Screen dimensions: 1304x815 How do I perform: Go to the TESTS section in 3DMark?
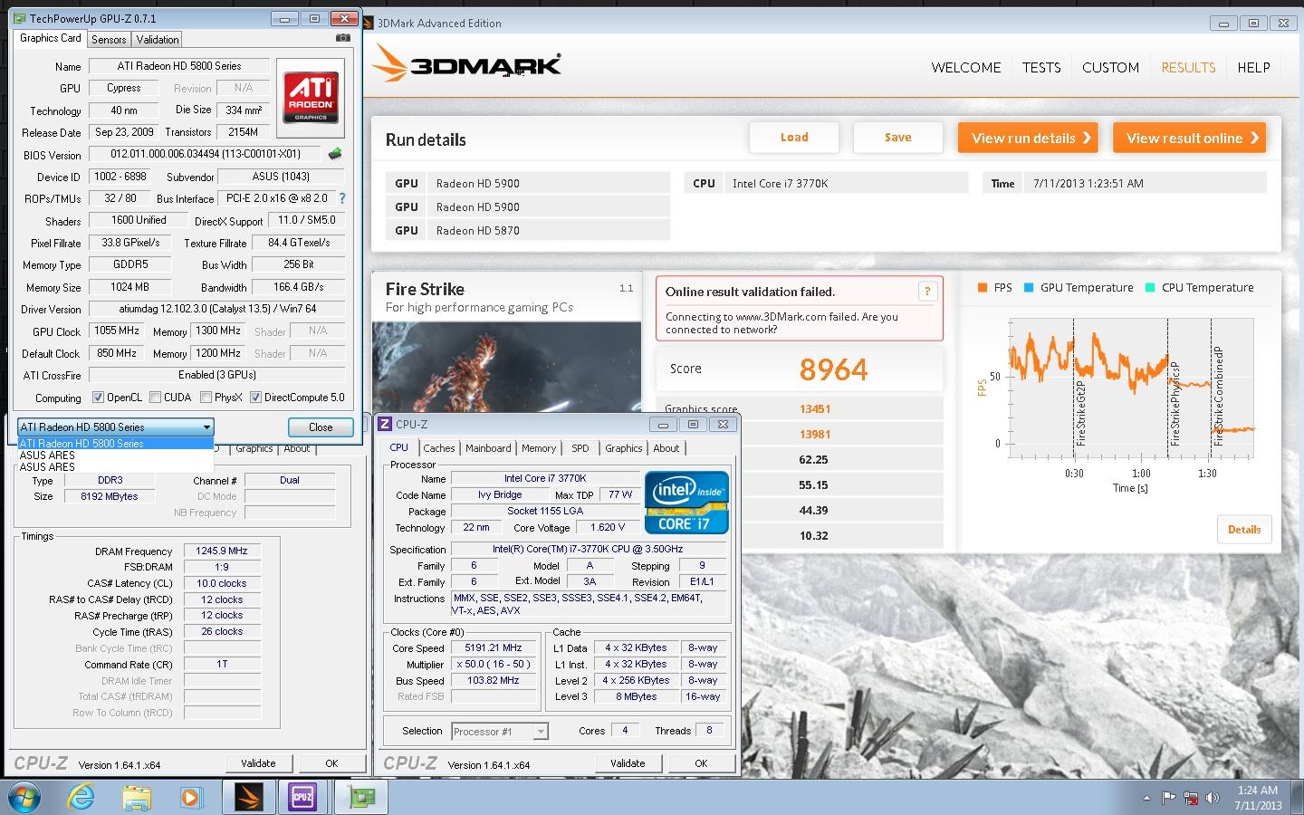pos(1041,67)
